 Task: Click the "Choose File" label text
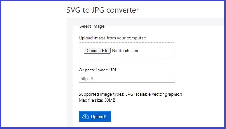pos(97,51)
